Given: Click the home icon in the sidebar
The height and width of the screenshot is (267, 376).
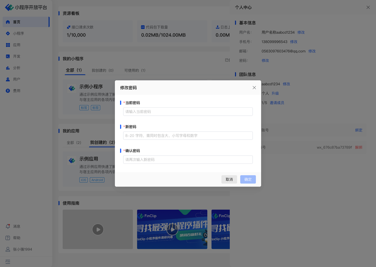Looking at the screenshot, I should [8, 22].
